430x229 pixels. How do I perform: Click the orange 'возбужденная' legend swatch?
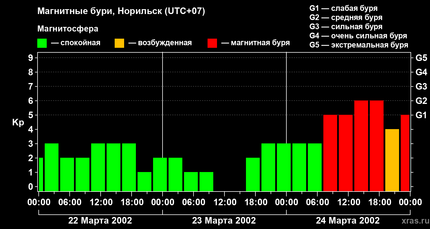[x=119, y=43]
